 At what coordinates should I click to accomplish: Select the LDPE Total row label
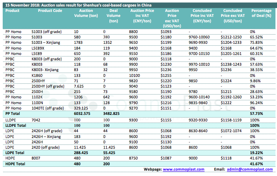pyautogui.click(x=14, y=153)
